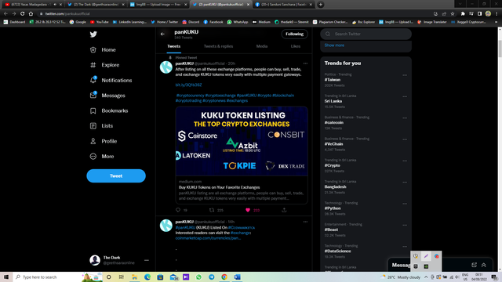Switch to Img88 Upload Image browser tab
Screen dimensions: 502x282
click(158, 5)
